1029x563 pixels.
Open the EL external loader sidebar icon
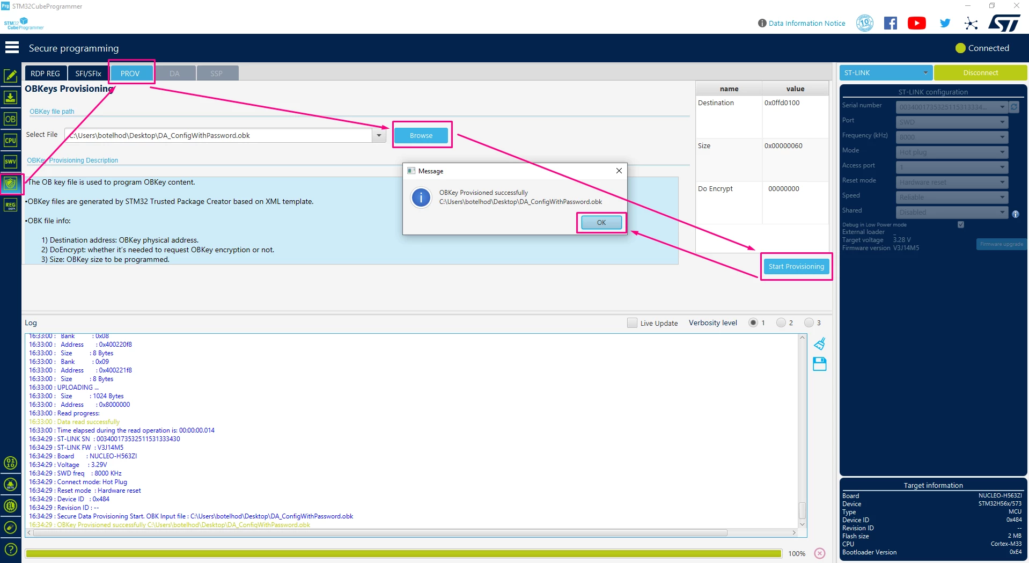tap(10, 506)
